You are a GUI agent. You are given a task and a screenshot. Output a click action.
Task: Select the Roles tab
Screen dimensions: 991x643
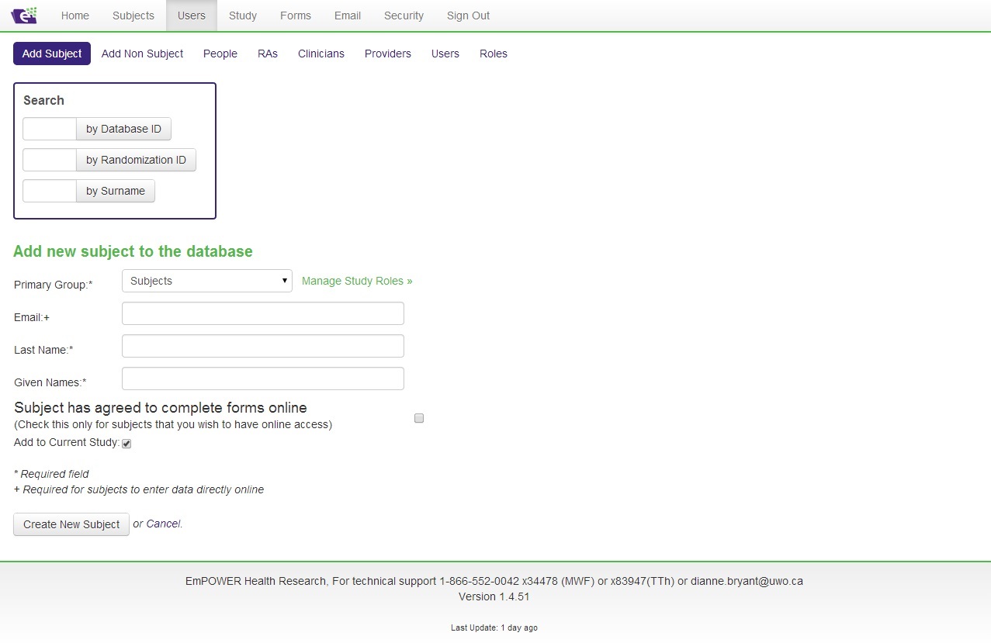493,54
